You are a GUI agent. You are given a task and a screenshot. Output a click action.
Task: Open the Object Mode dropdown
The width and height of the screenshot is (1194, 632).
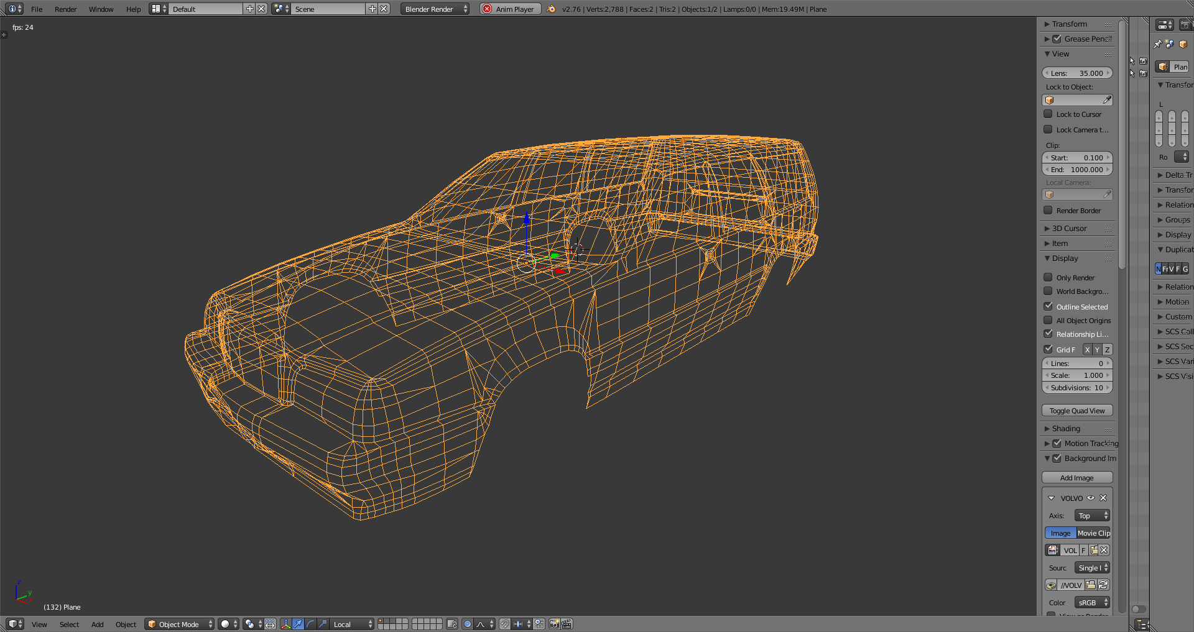(x=180, y=624)
